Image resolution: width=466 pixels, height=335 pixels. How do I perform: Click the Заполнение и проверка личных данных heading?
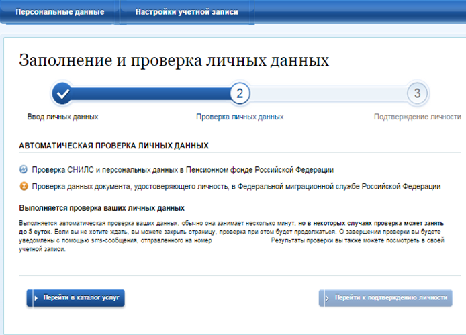point(174,60)
